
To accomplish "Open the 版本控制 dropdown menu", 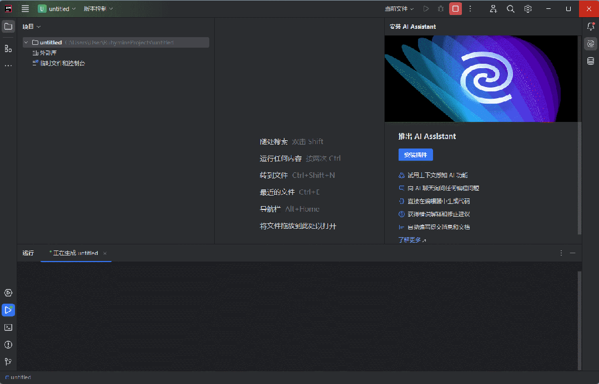I will pos(98,9).
